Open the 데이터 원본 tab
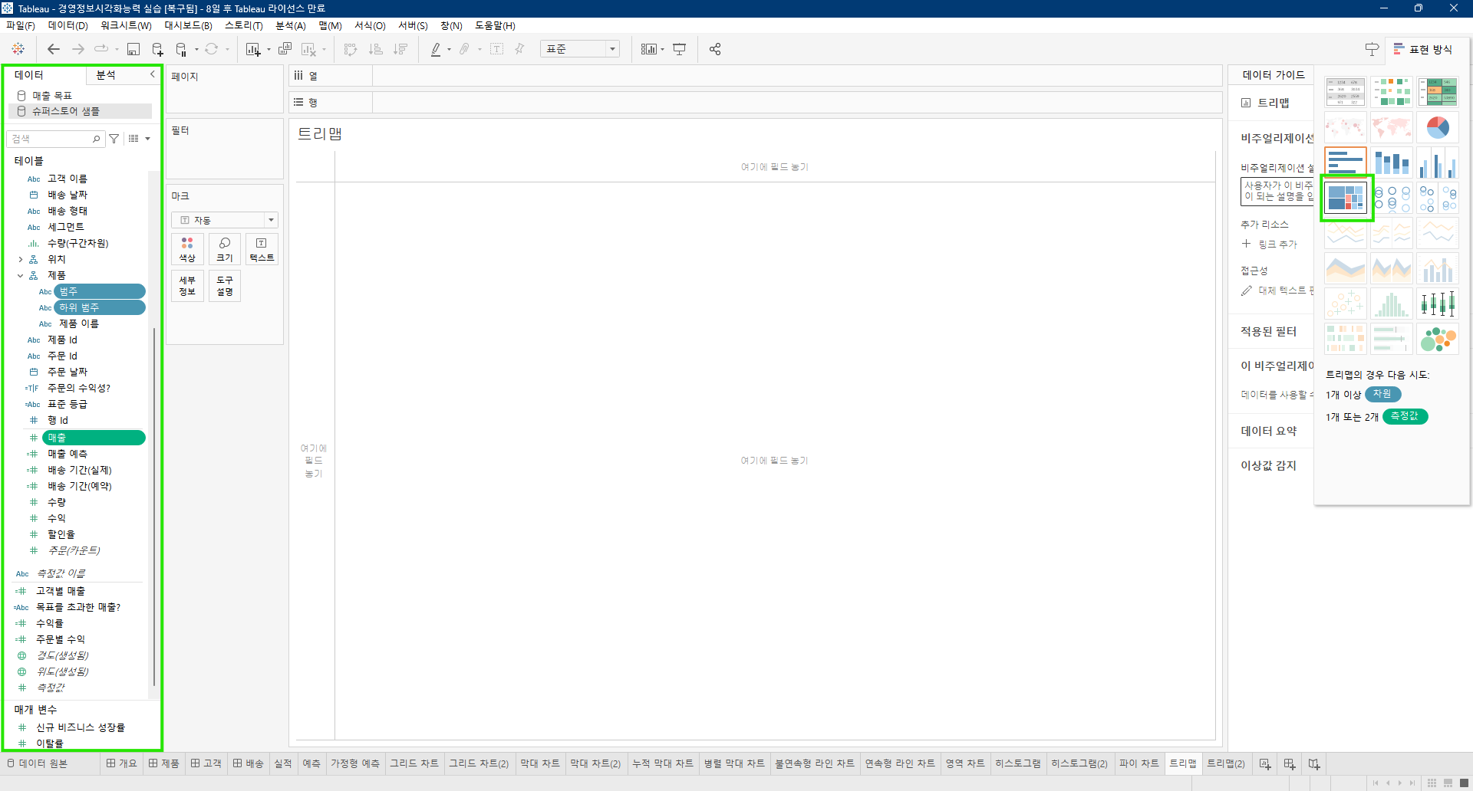 (37, 763)
